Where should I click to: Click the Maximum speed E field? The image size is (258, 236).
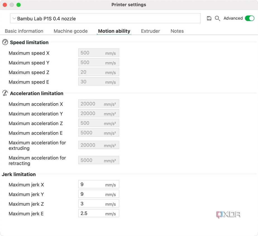(x=99, y=82)
